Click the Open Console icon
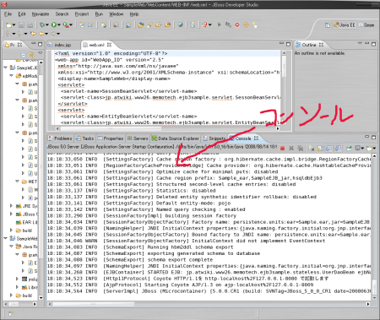 [x=370, y=148]
